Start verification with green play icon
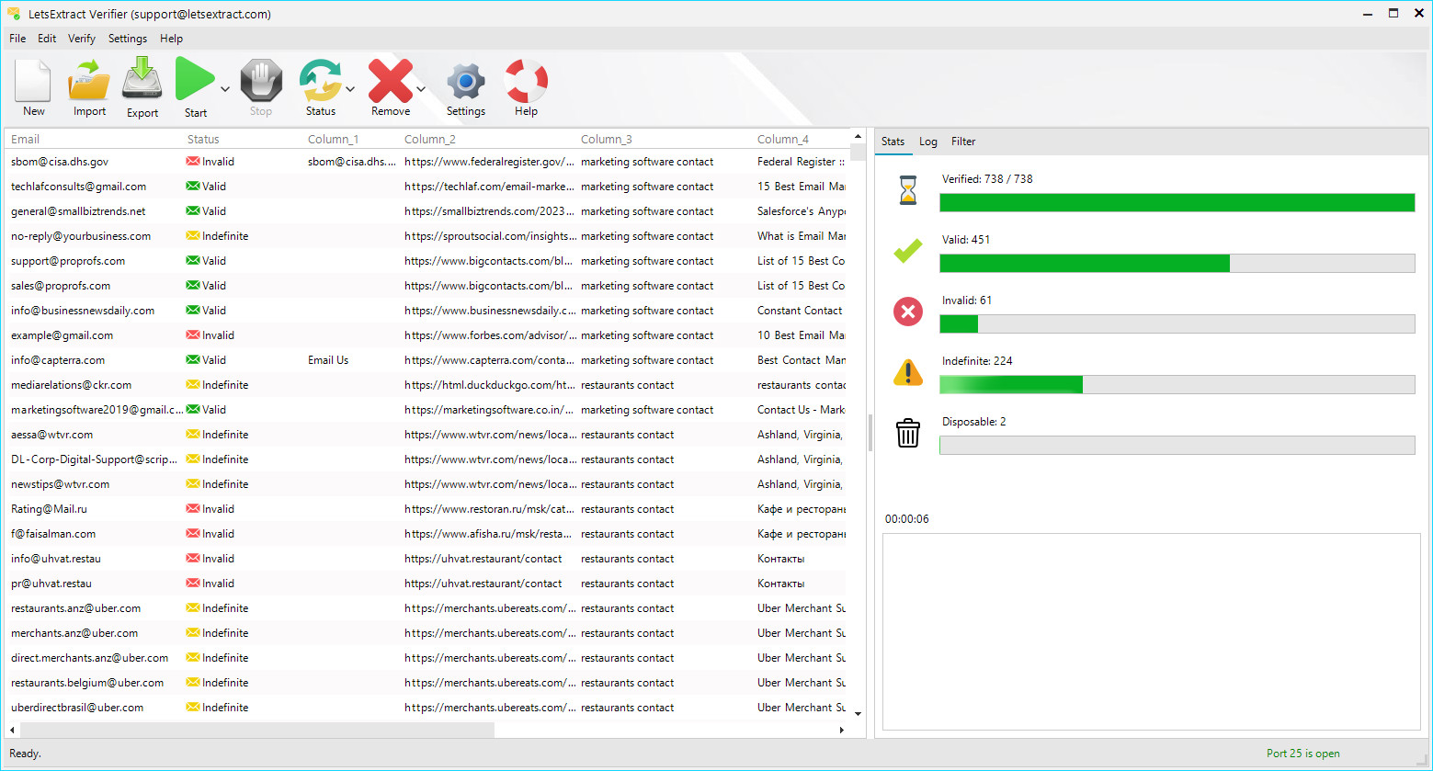The width and height of the screenshot is (1433, 771). pyautogui.click(x=194, y=80)
